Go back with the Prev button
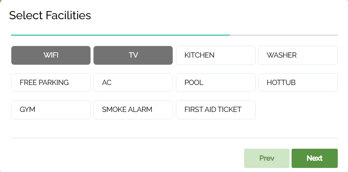Screen dimensions: 348x172 (267, 158)
